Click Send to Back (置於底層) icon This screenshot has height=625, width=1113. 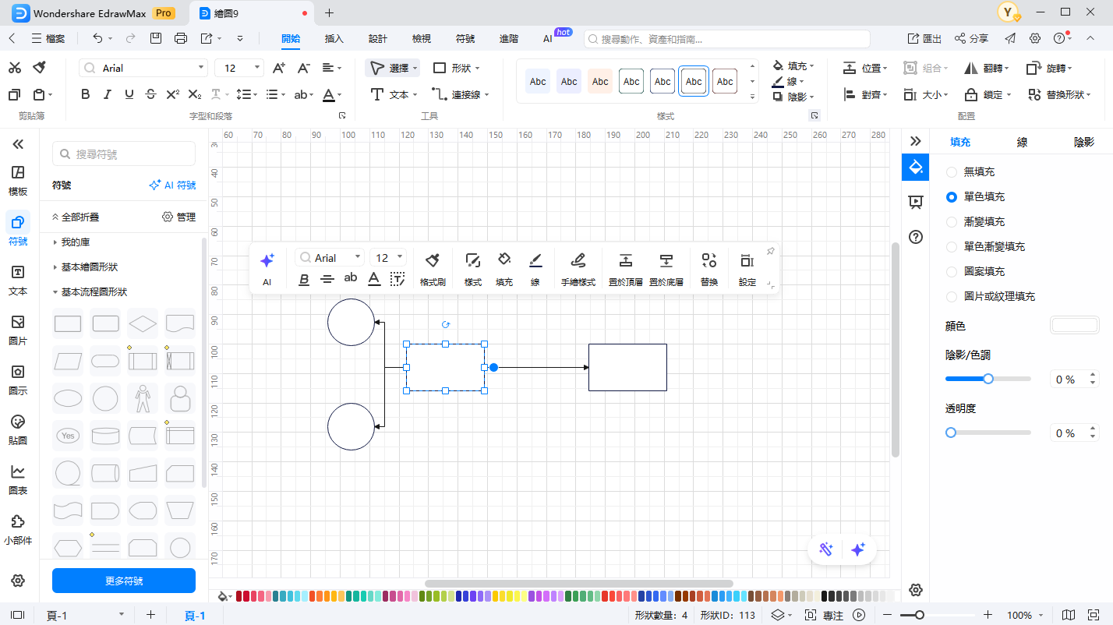tap(666, 268)
